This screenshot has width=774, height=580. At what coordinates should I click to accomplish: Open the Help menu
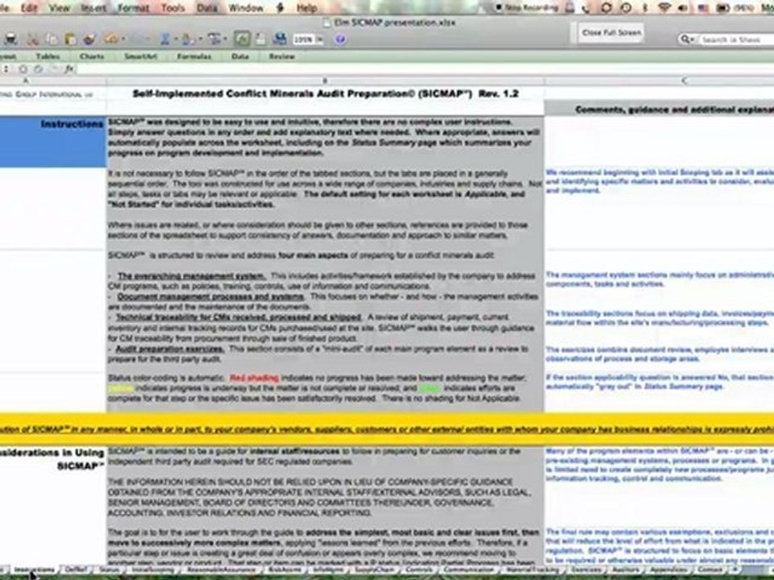pyautogui.click(x=306, y=8)
